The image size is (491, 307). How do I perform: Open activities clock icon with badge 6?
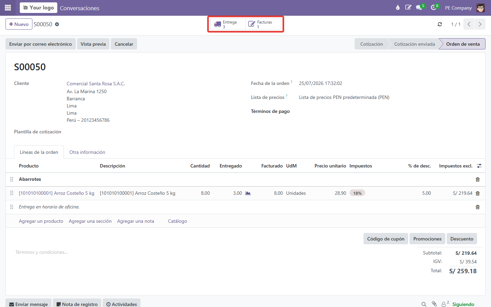(434, 8)
